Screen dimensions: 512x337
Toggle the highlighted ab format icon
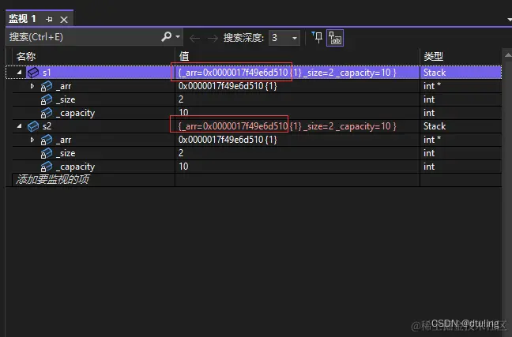point(335,38)
